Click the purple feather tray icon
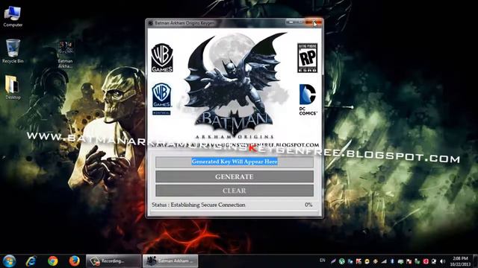 (x=334, y=261)
